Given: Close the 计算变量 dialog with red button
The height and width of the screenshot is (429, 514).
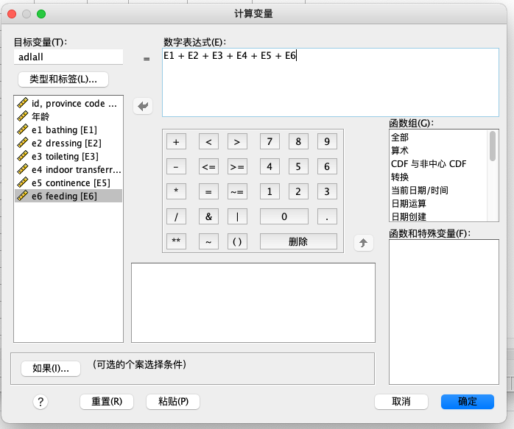Looking at the screenshot, I should [x=12, y=14].
